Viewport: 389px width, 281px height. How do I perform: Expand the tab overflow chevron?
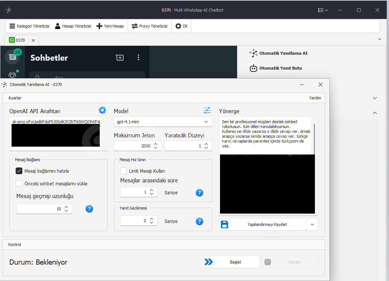click(380, 39)
